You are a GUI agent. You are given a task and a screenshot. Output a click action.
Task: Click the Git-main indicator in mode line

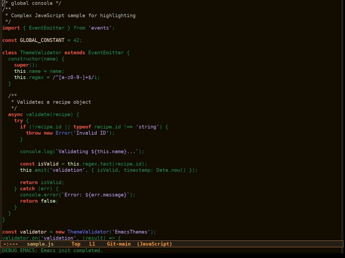point(119,244)
